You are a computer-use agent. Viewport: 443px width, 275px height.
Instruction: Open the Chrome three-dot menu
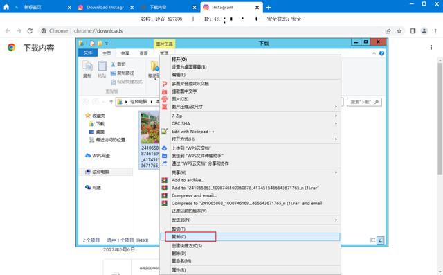435,30
